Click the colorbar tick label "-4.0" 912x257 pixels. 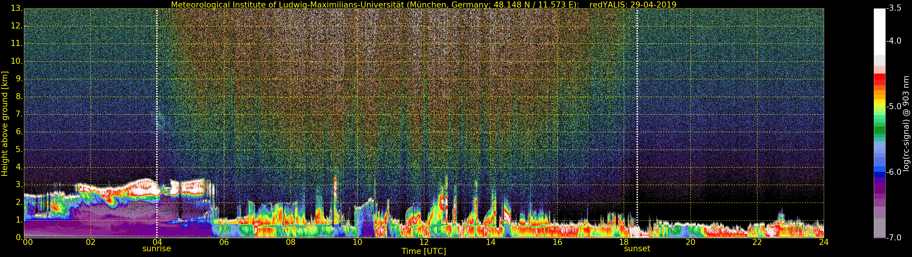(894, 41)
